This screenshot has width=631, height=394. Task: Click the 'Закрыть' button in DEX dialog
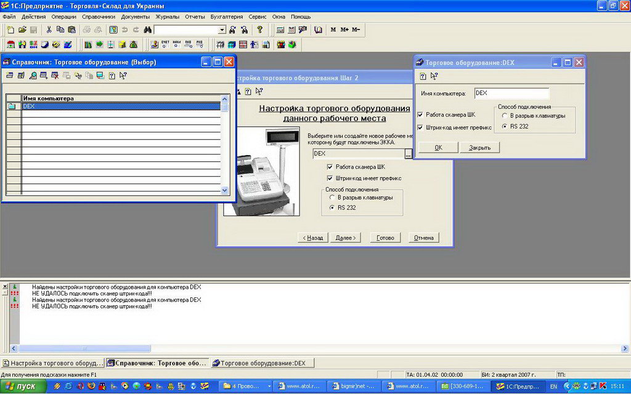click(x=479, y=148)
